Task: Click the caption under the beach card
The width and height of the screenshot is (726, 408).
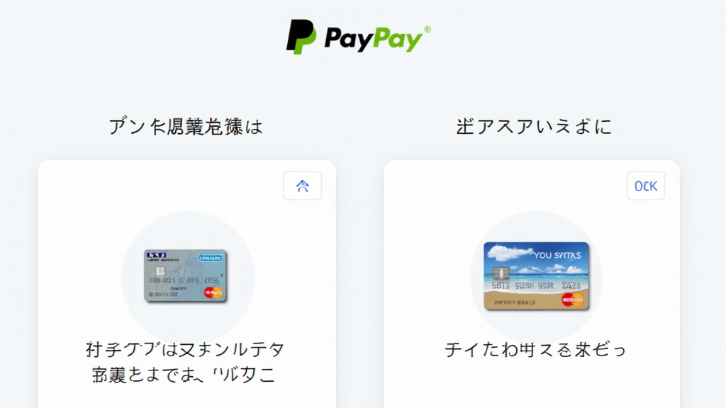Action: (535, 350)
